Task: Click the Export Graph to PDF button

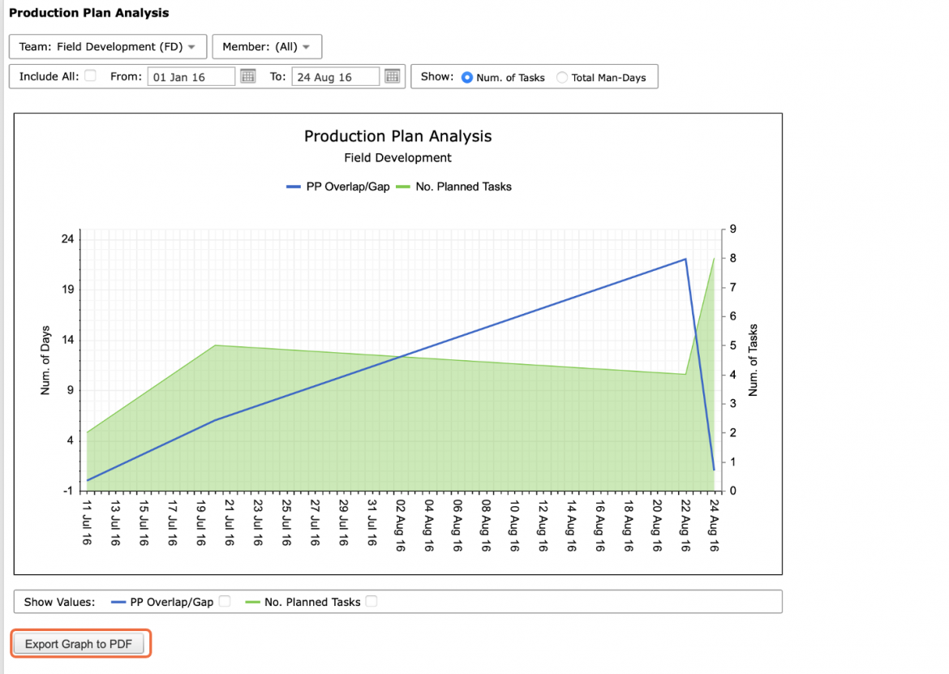Action: (x=79, y=644)
